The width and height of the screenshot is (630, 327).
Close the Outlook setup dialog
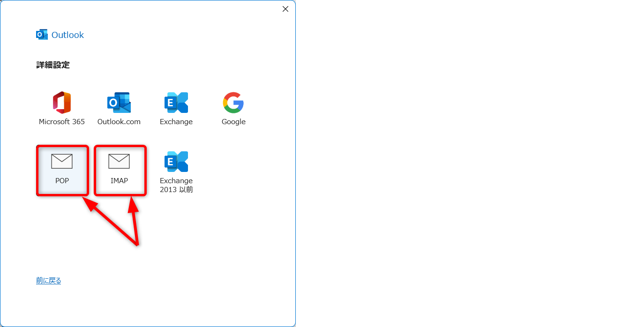[x=285, y=9]
